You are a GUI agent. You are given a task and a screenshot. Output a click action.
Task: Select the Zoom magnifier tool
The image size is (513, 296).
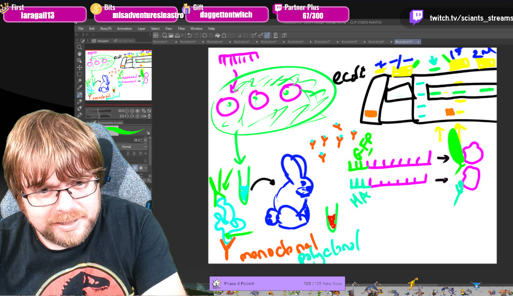pos(79,47)
